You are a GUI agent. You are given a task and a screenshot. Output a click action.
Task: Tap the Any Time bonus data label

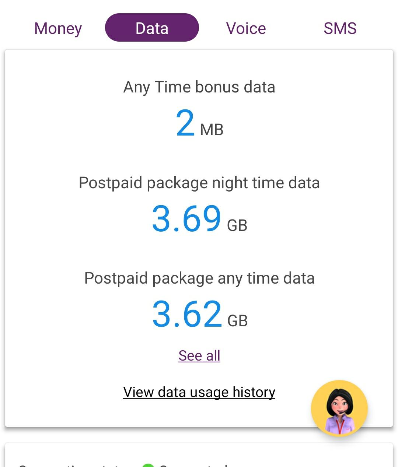(199, 87)
